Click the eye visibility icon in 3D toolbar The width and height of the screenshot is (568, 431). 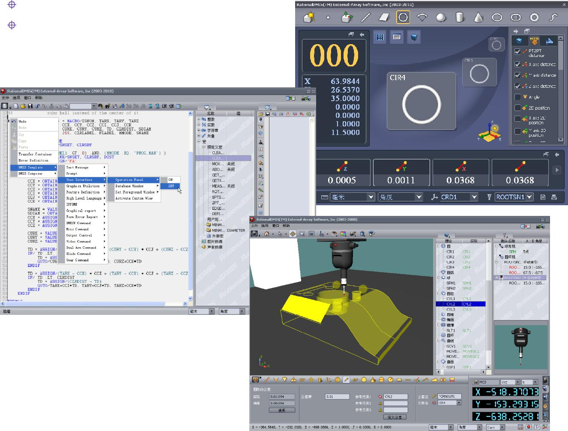click(333, 233)
